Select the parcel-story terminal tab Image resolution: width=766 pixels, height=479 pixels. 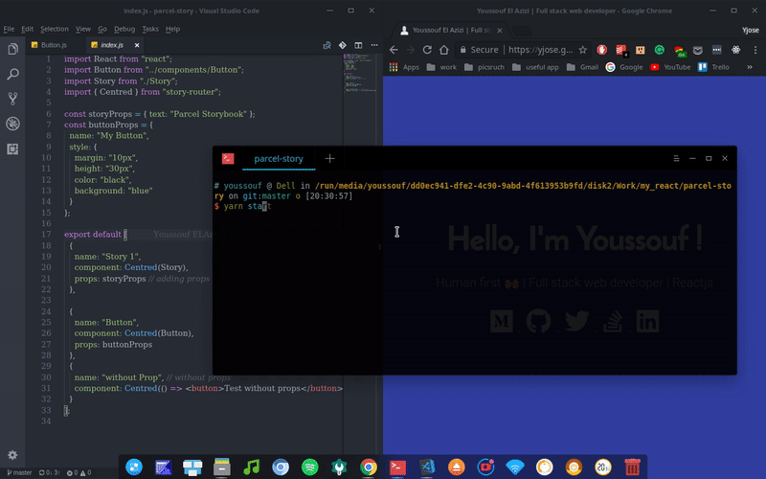(x=279, y=158)
